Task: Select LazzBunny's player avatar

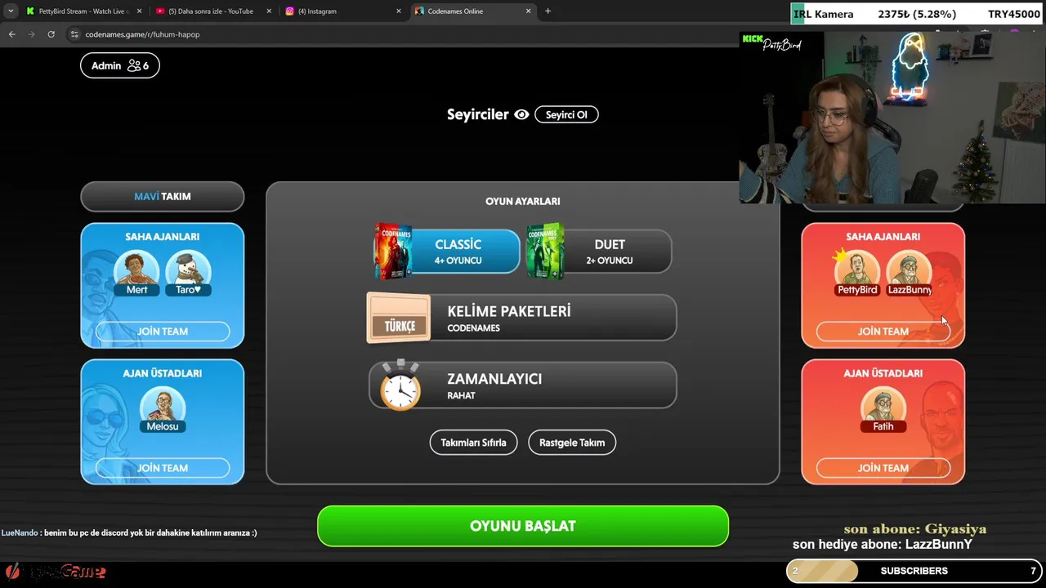Action: click(x=909, y=270)
